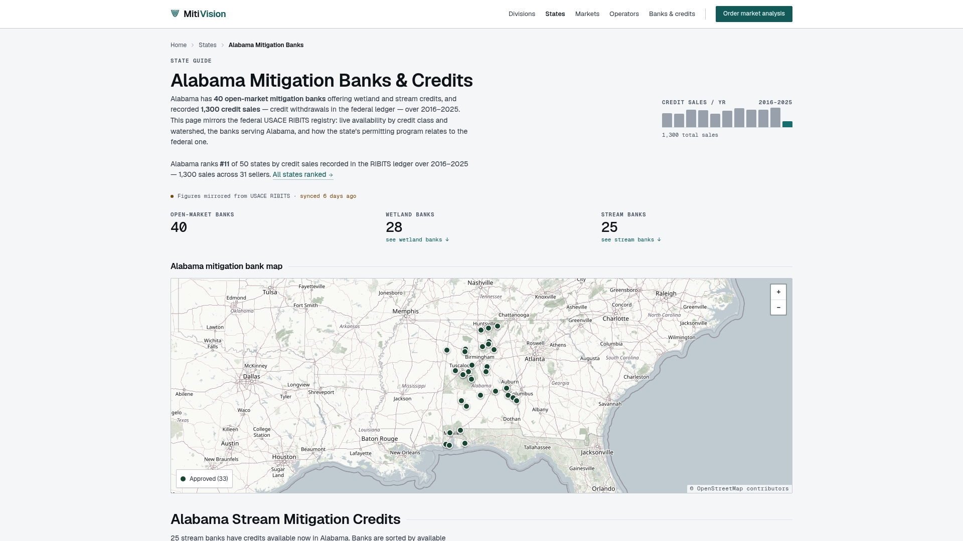Click the Nashville label on the map
Image resolution: width=963 pixels, height=541 pixels.
(x=480, y=283)
